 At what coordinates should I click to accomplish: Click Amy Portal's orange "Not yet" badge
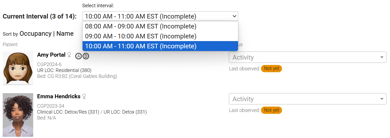(x=271, y=69)
